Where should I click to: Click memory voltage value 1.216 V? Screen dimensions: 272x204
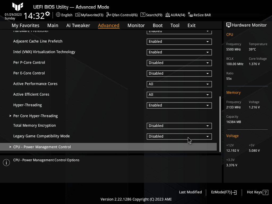[254, 107]
